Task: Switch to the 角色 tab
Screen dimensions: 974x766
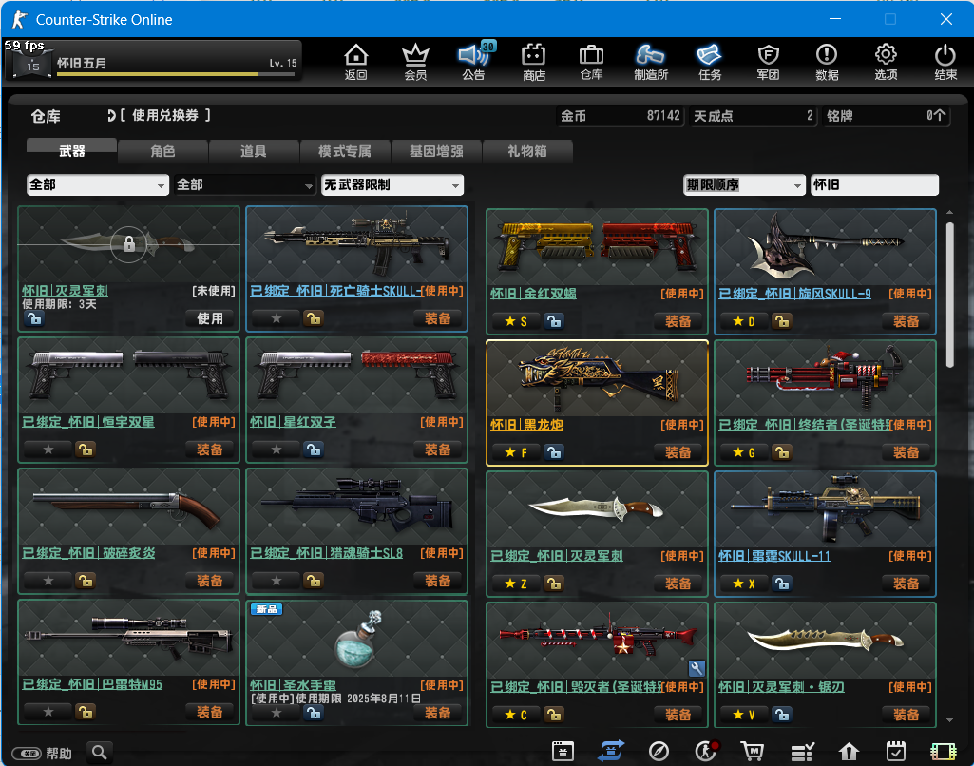Action: [x=162, y=151]
